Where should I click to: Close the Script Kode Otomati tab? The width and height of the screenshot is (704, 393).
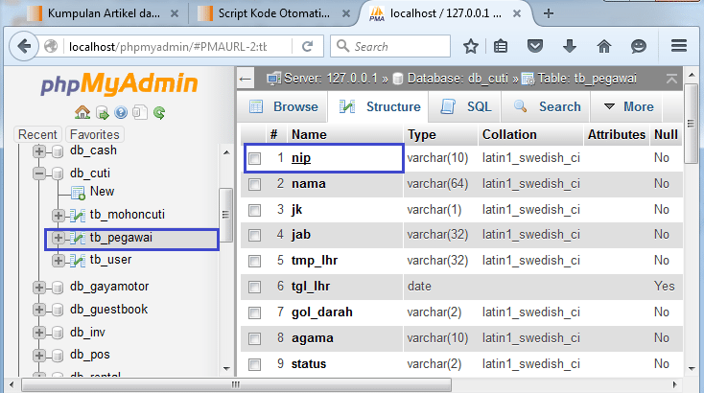345,14
